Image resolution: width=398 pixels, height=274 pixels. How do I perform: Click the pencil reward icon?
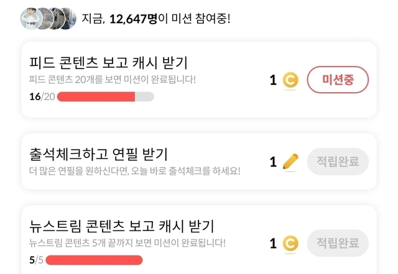[290, 162]
